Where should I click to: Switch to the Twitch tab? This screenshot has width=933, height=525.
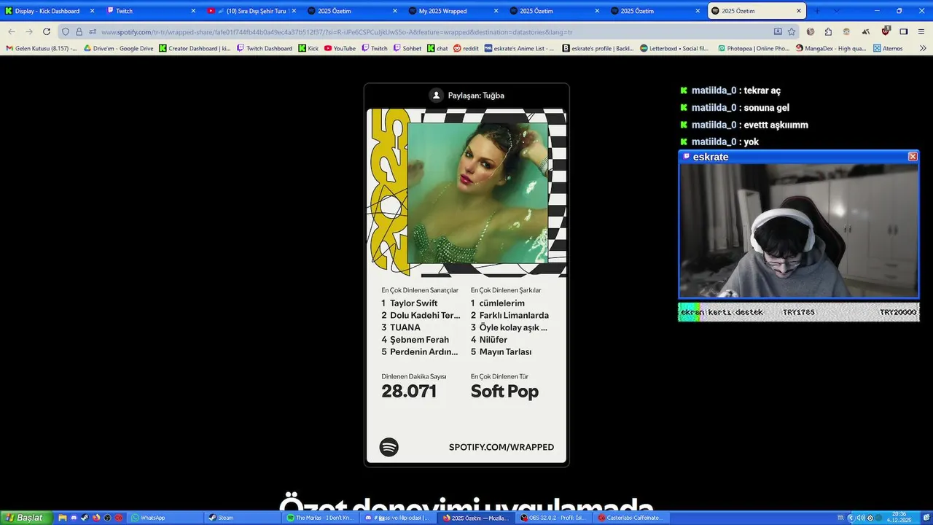(151, 11)
